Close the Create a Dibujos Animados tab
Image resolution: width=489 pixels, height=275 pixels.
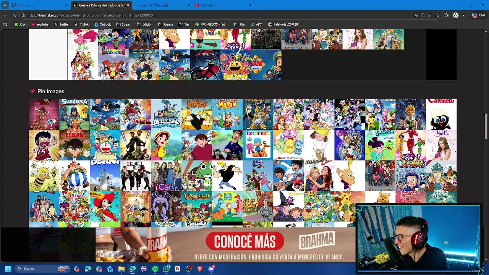coord(128,5)
